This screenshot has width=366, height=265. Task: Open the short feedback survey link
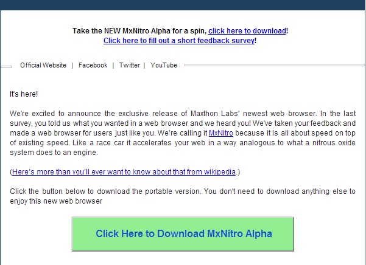point(179,41)
